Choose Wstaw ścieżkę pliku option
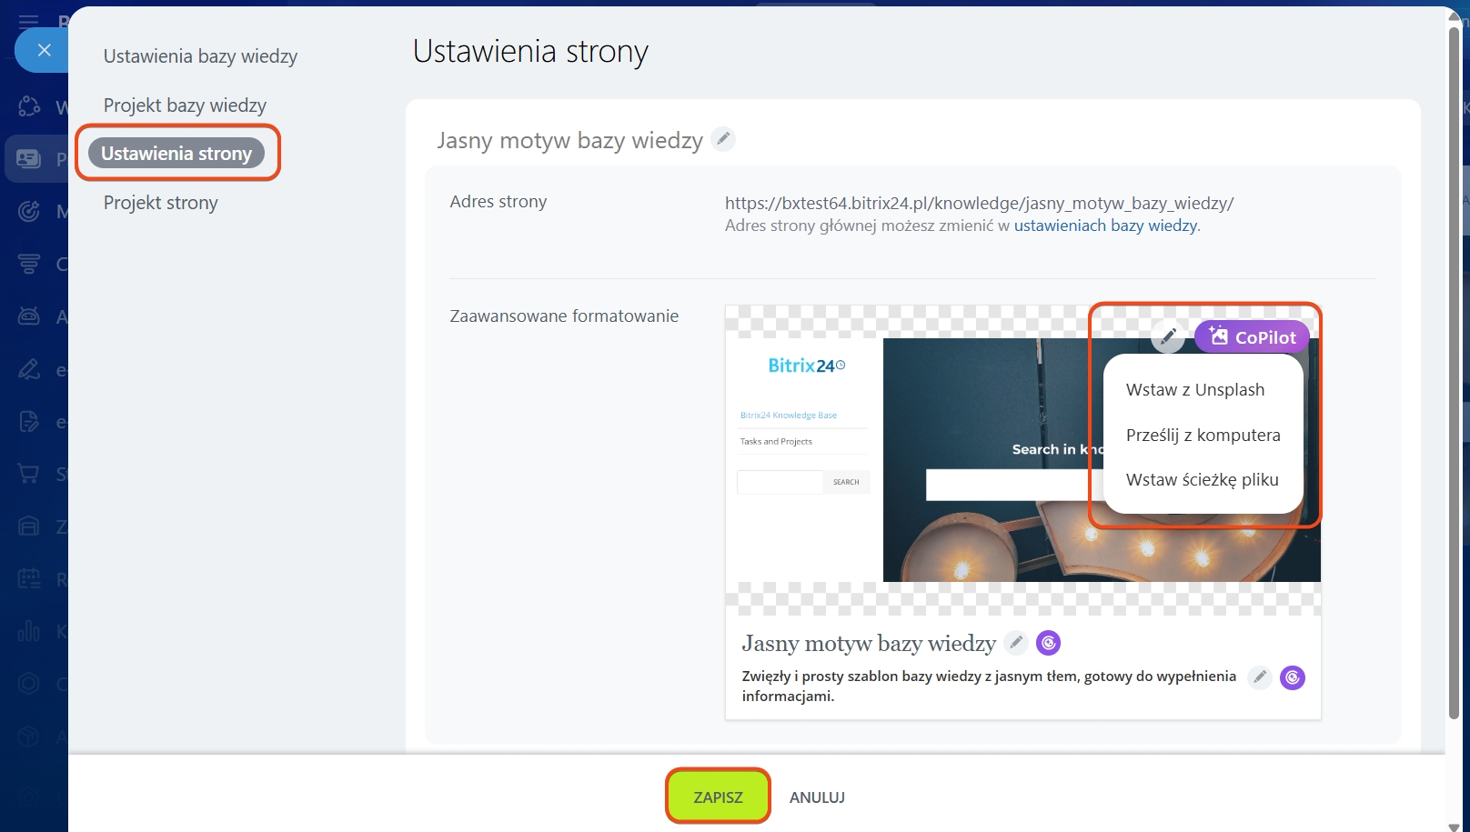Viewport: 1470px width, 832px height. (1203, 480)
